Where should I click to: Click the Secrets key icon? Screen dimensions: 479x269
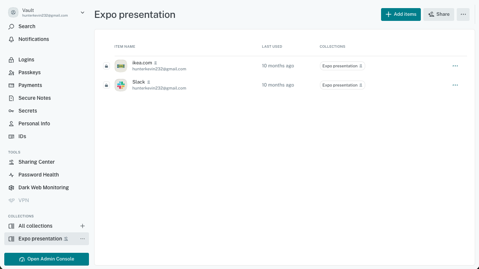click(x=11, y=111)
